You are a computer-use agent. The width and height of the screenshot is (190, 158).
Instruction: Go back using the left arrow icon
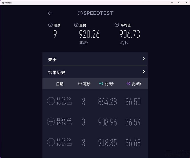pyautogui.click(x=50, y=13)
